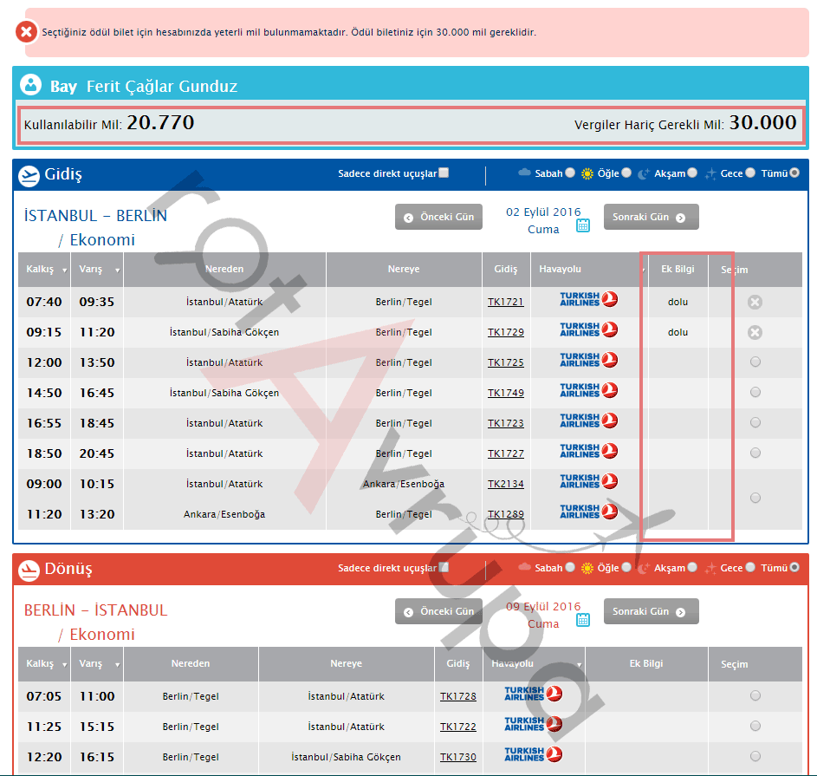This screenshot has height=776, width=817.
Task: Go to Önceki Gün for departure
Action: click(x=438, y=217)
